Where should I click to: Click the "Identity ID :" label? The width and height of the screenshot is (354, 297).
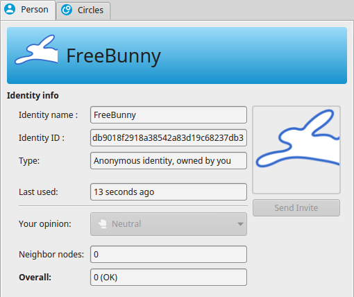click(x=42, y=137)
